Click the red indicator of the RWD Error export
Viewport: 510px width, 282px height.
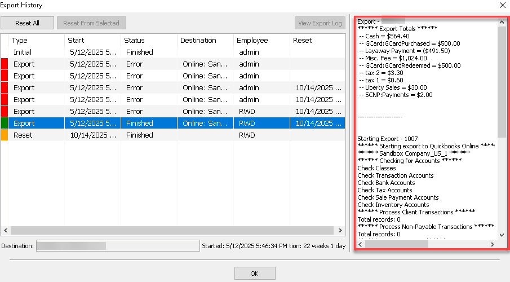(x=5, y=111)
